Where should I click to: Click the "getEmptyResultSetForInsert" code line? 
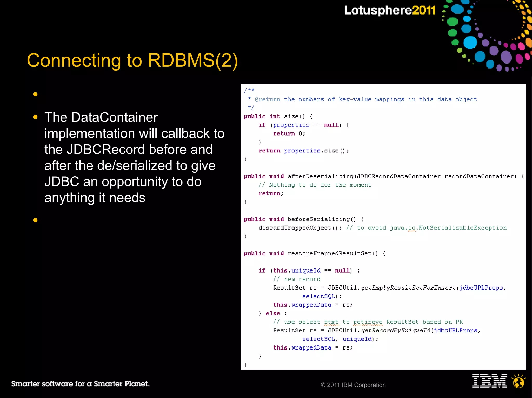point(390,288)
